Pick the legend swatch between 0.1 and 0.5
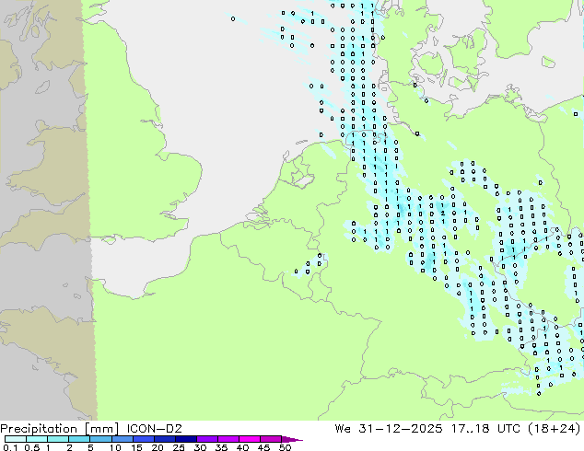 tap(16, 439)
